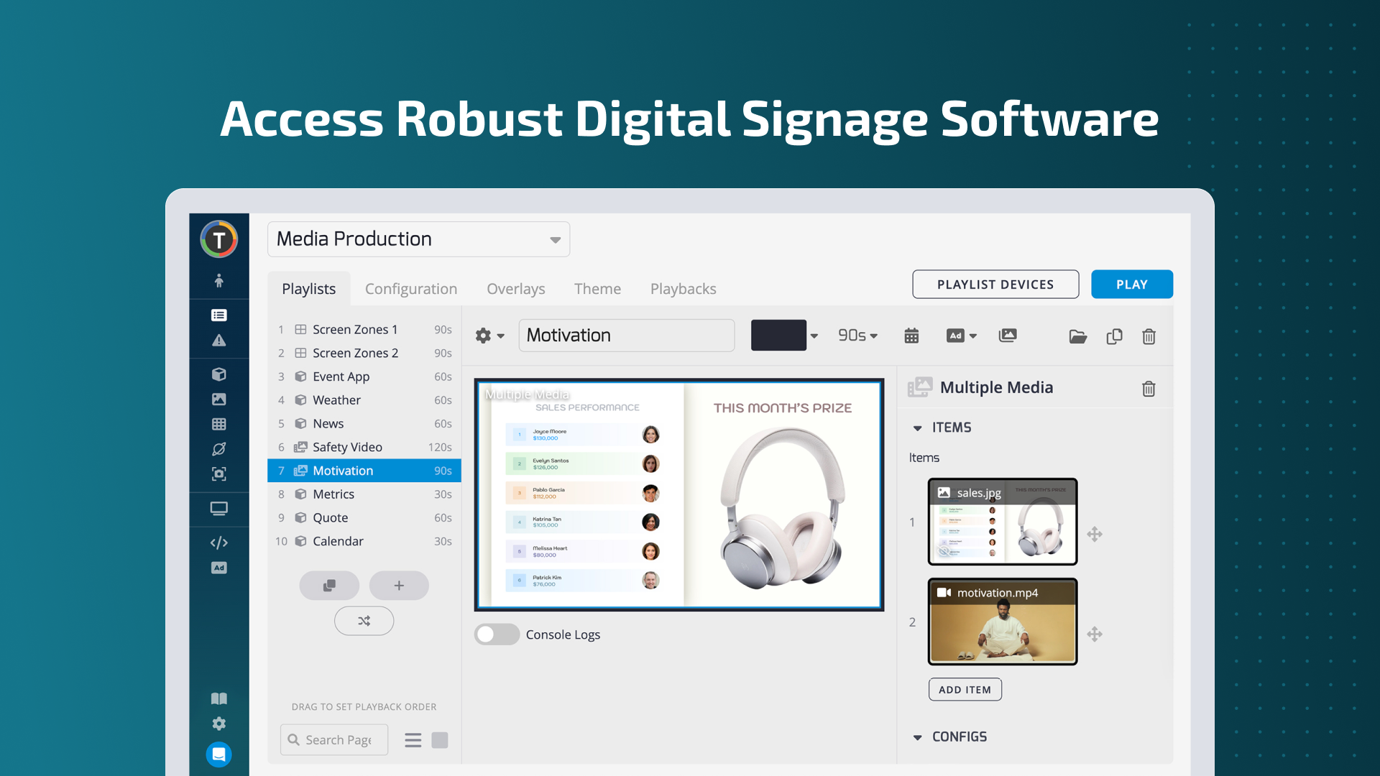Open the schedule calendar icon in the playlist toolbar
Screen dimensions: 1380x776
click(x=911, y=336)
